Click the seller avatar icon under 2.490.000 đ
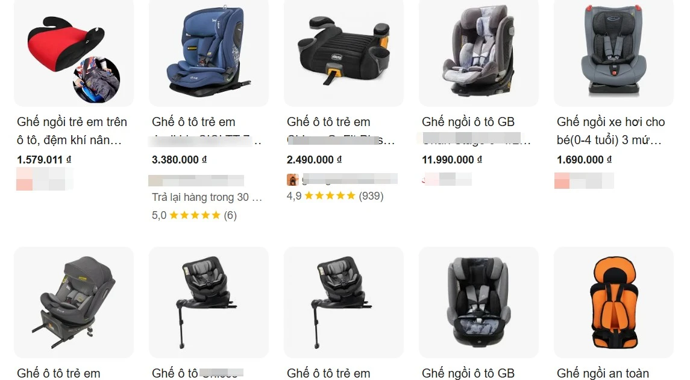The width and height of the screenshot is (690, 380). pos(293,180)
